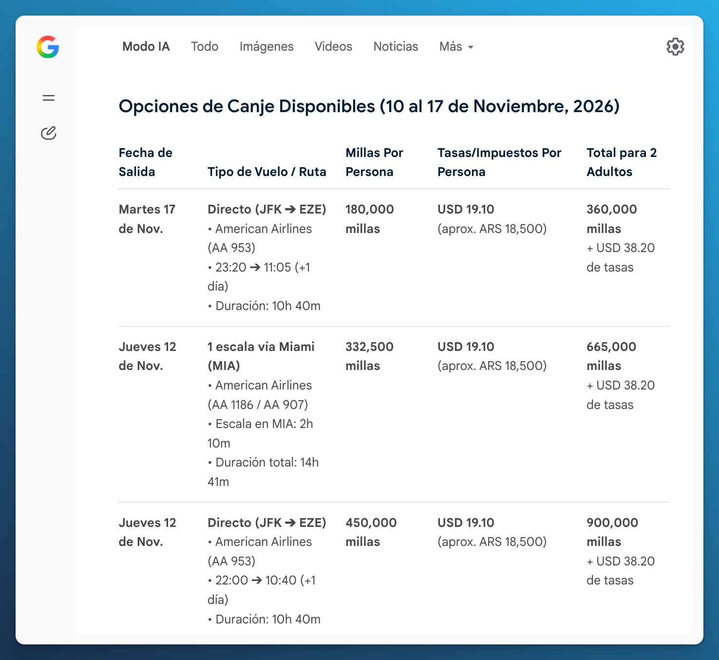Switch to the Imágenes tab
This screenshot has width=719, height=660.
[266, 47]
